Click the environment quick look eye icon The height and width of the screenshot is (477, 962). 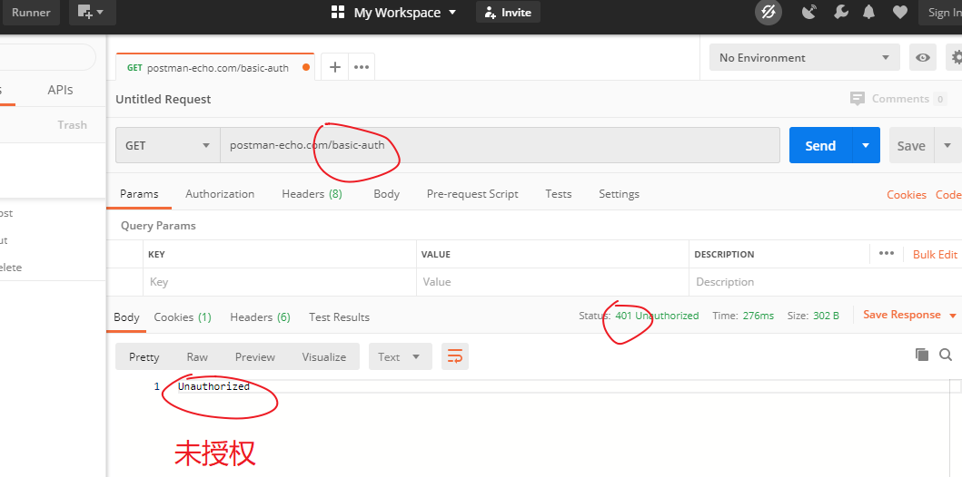[x=922, y=57]
